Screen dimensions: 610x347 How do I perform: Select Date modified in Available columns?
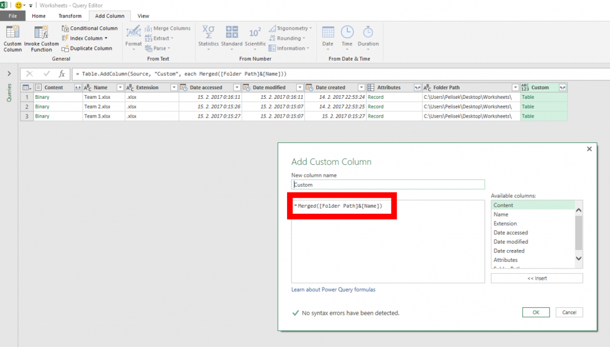point(532,242)
